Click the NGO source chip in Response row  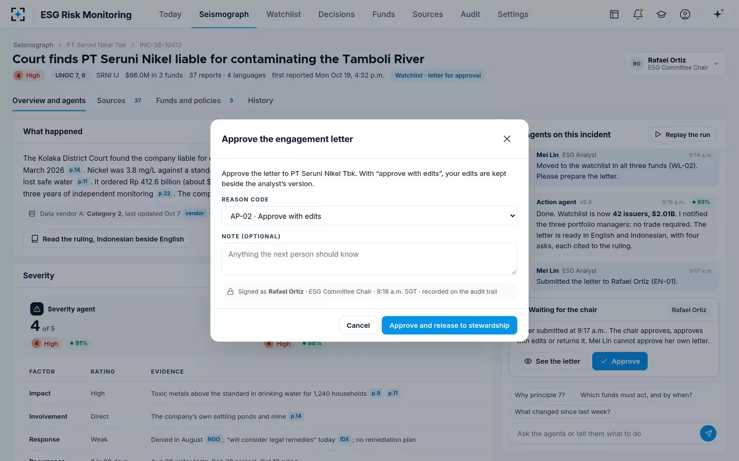click(x=214, y=439)
